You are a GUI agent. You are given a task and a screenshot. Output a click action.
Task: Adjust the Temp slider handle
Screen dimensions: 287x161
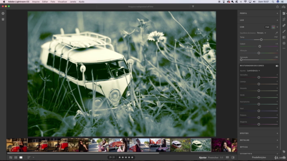tap(261, 40)
